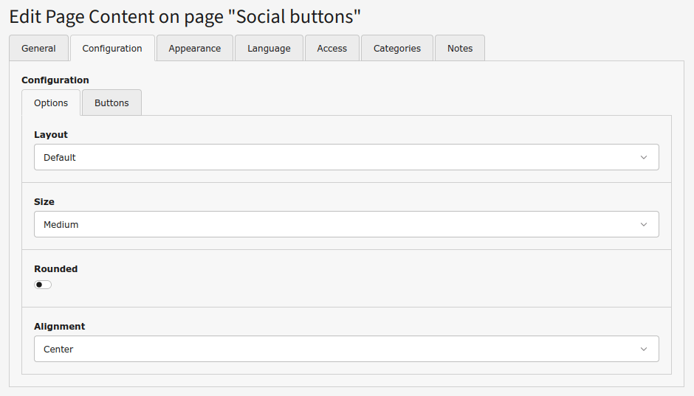Click the Alignment field label
This screenshot has height=396, width=694.
(x=59, y=327)
